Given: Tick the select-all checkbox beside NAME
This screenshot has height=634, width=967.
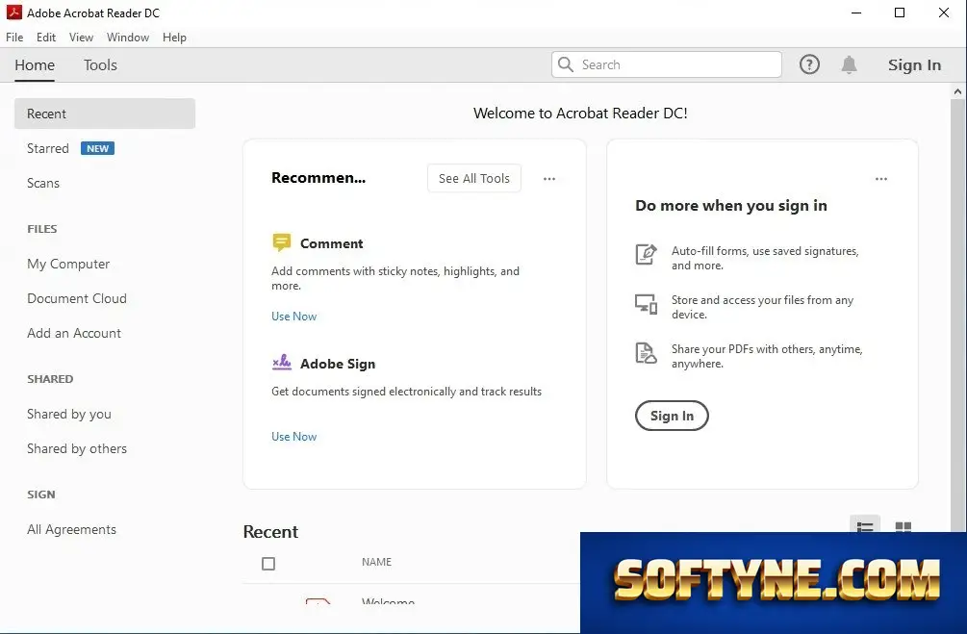Looking at the screenshot, I should pos(268,564).
